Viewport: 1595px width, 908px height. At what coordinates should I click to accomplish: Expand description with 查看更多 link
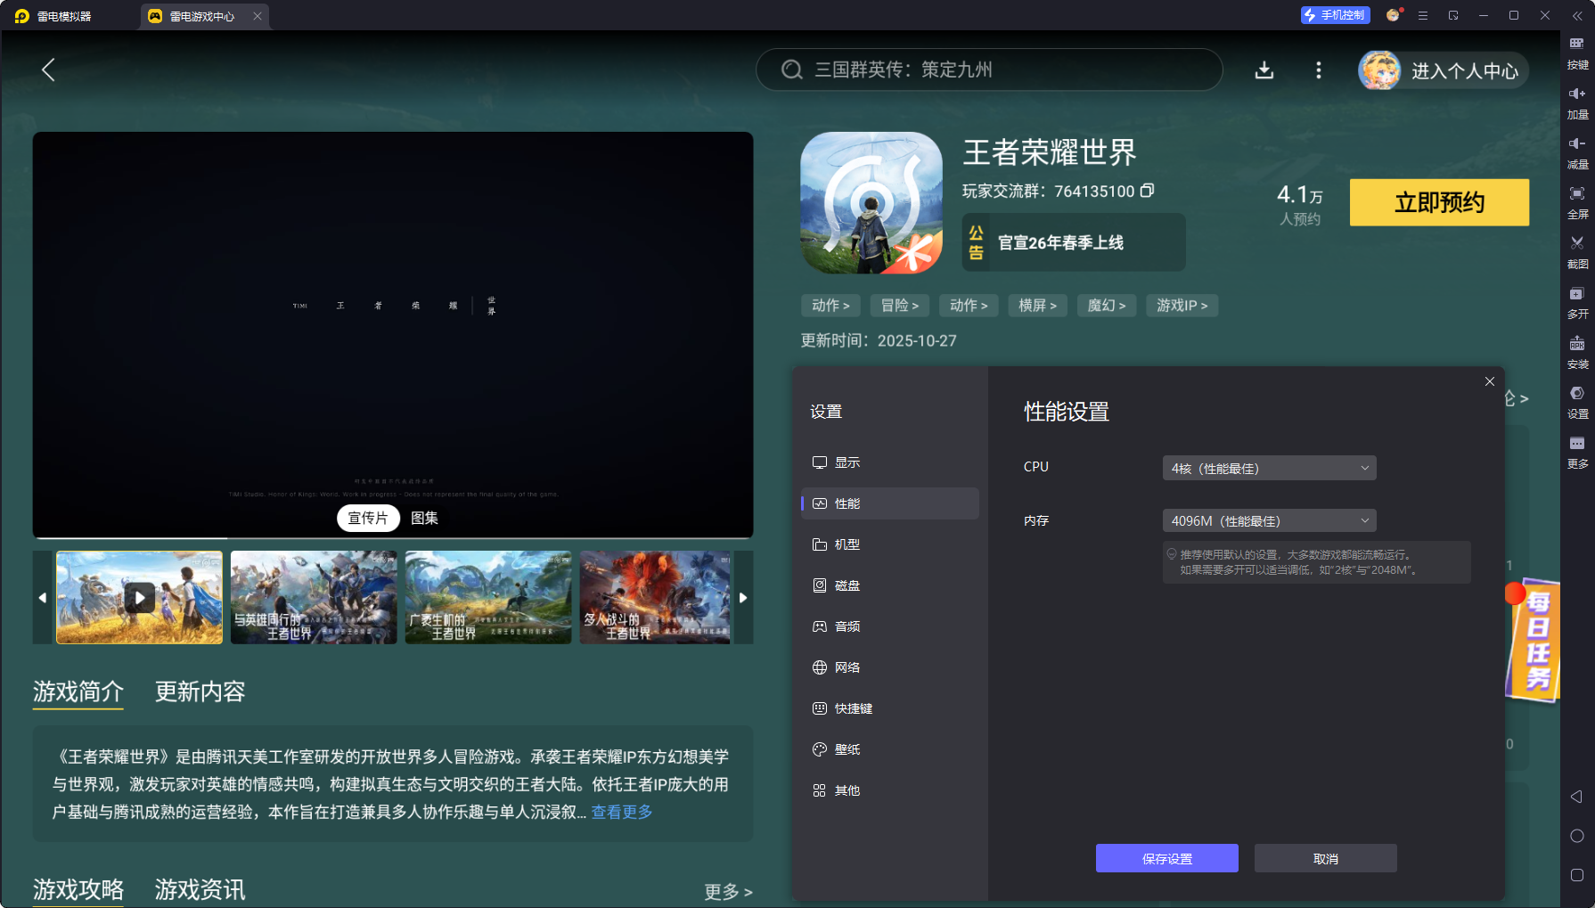coord(622,812)
